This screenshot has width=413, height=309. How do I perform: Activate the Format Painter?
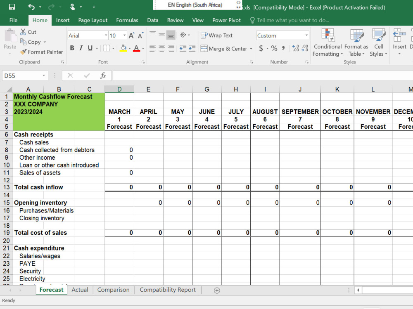41,52
